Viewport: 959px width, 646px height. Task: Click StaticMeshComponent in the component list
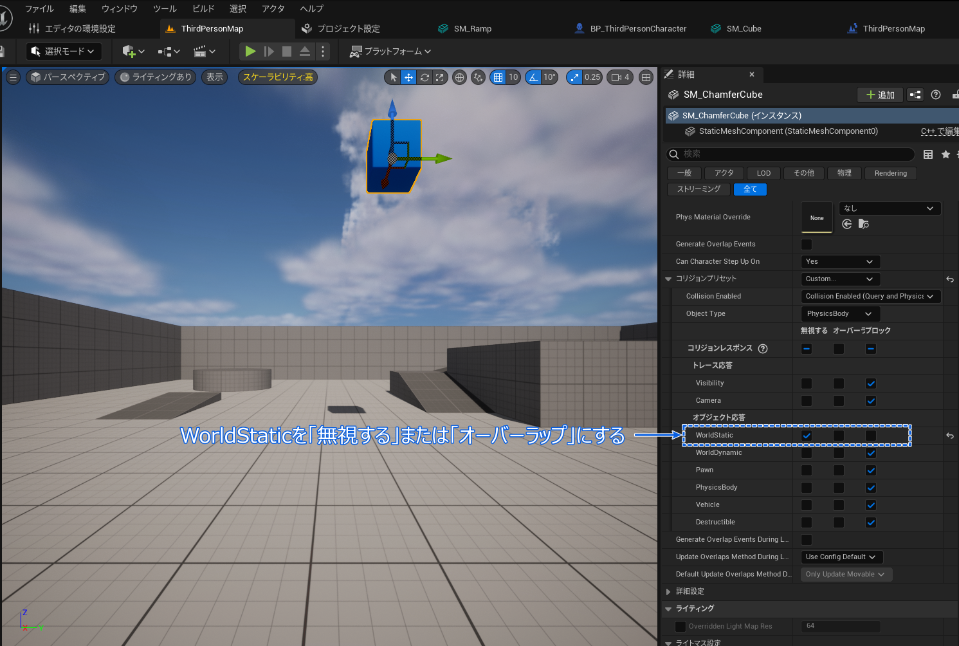click(x=782, y=131)
